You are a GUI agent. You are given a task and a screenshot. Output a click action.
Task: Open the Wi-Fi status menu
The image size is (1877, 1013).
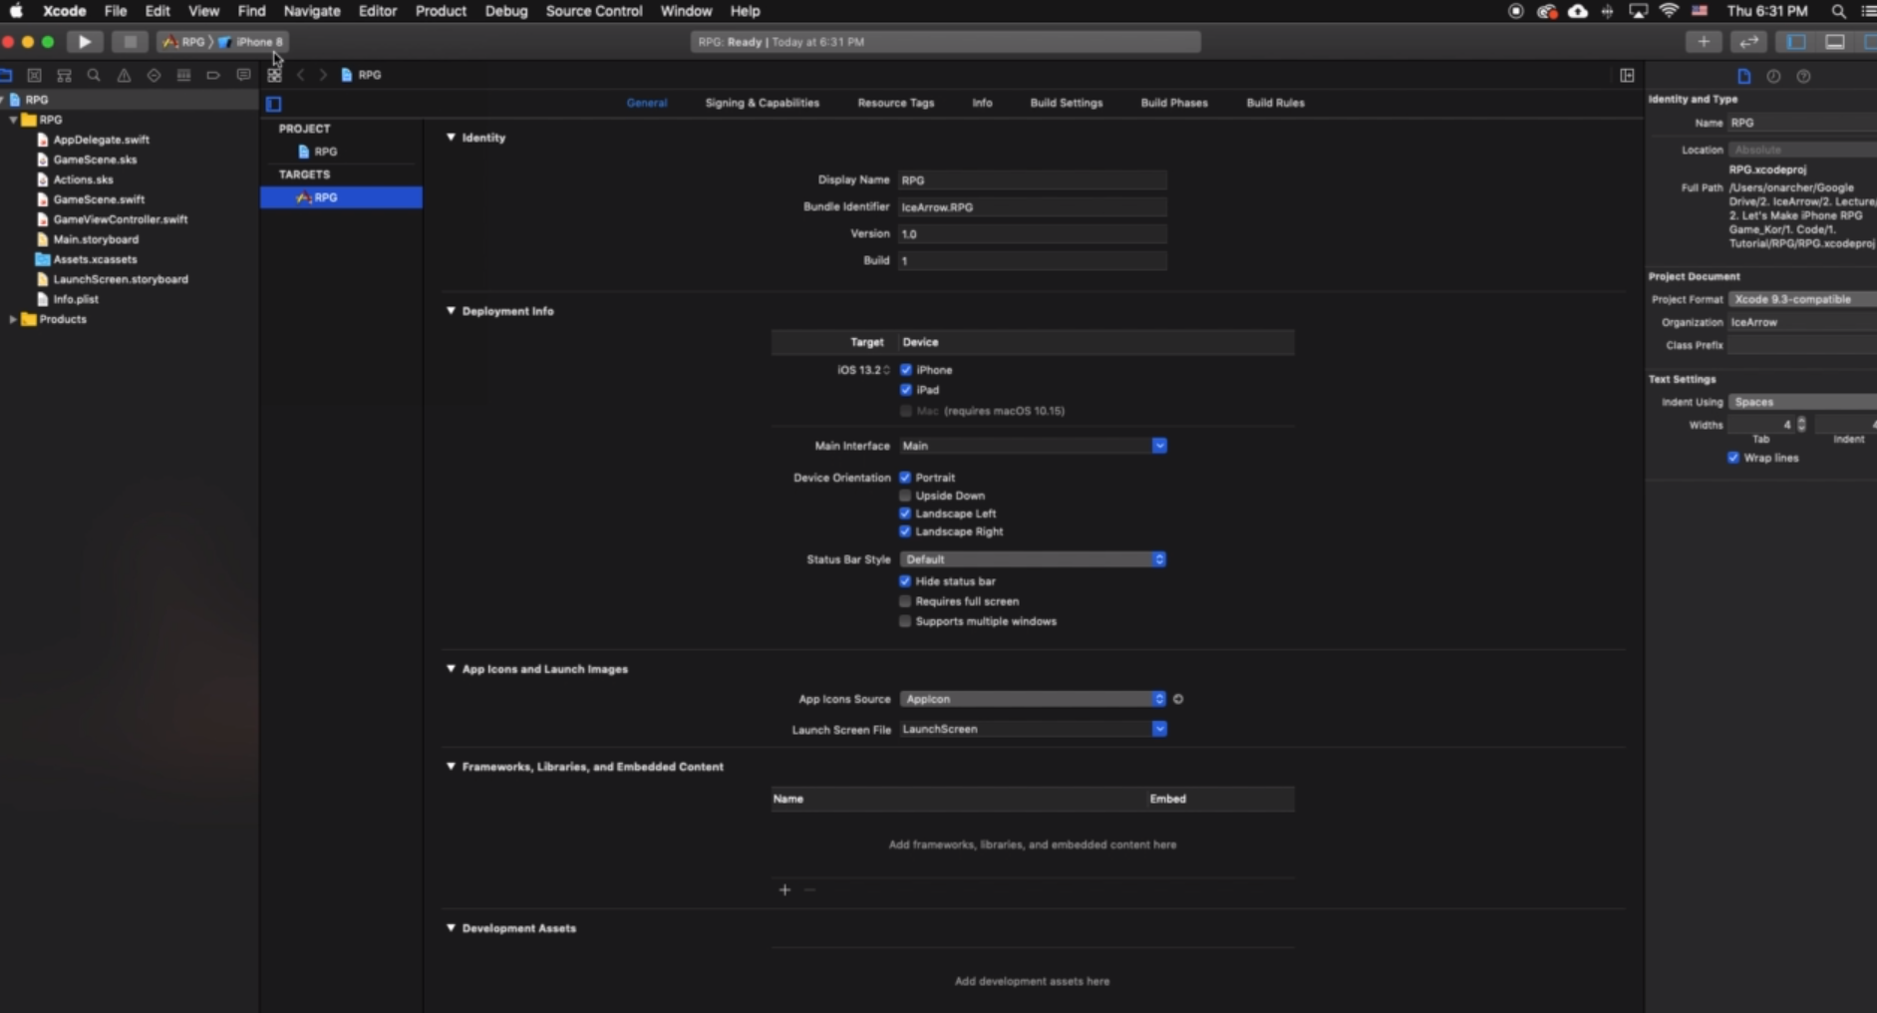tap(1669, 11)
